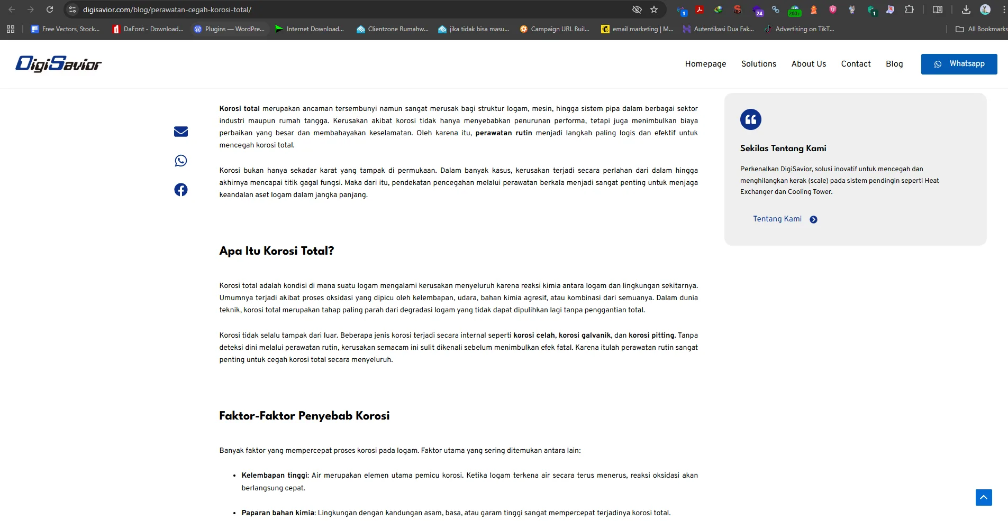Open the browser profile avatar menu
Viewport: 1008px width, 521px height.
985,9
